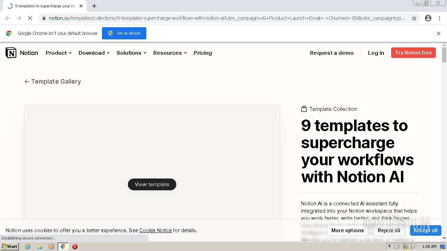The width and height of the screenshot is (447, 251).
Task: Click the View template button
Action: (x=152, y=184)
